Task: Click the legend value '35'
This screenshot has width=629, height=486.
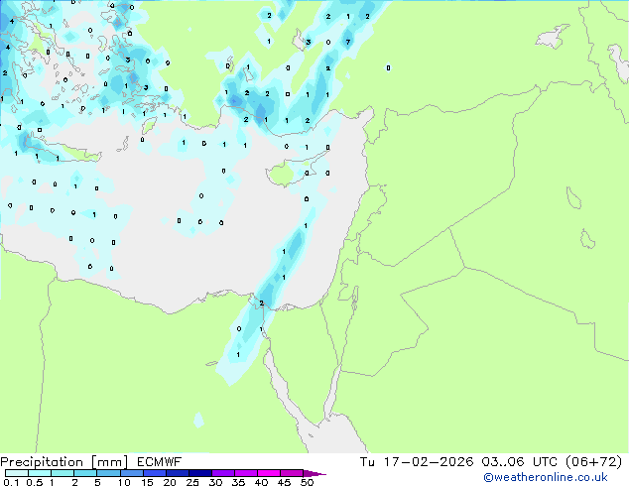Action: click(238, 482)
